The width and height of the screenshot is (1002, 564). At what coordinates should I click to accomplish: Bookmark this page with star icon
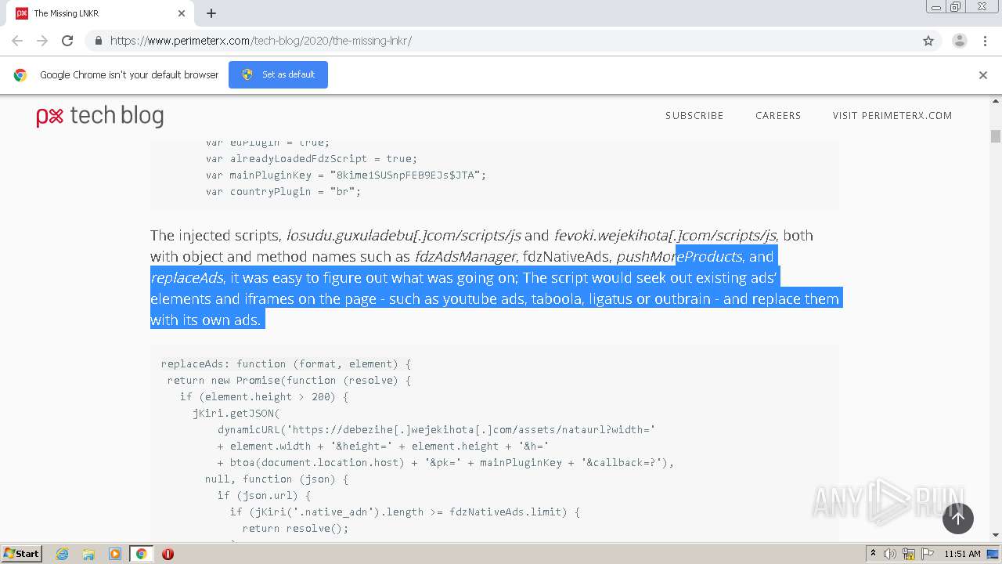(x=928, y=41)
